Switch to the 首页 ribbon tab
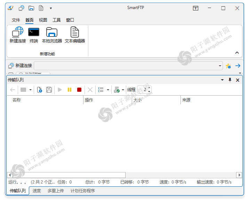 point(29,20)
